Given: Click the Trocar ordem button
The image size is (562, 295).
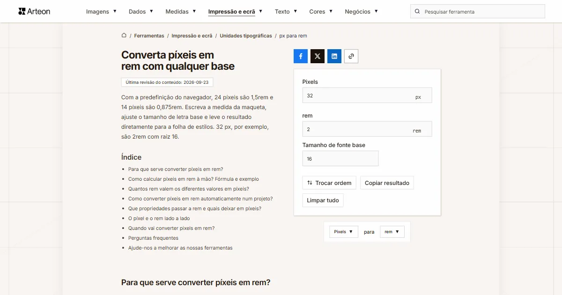Looking at the screenshot, I should point(329,183).
